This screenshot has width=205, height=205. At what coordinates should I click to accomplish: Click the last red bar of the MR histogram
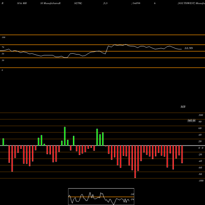point(182,154)
